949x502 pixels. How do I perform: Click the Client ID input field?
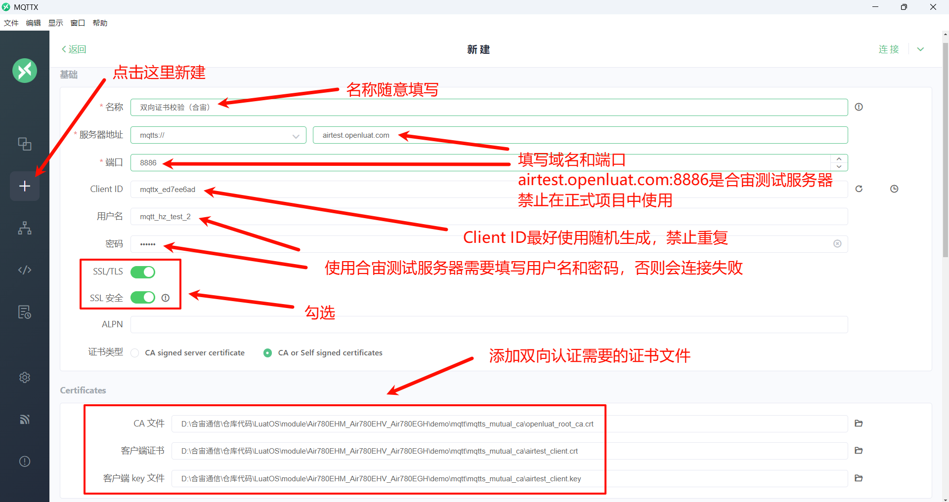(489, 190)
